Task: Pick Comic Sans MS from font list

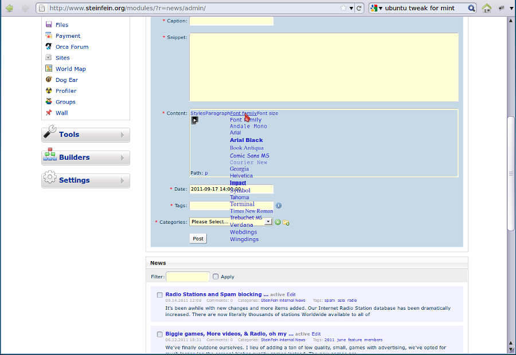Action: 249,156
